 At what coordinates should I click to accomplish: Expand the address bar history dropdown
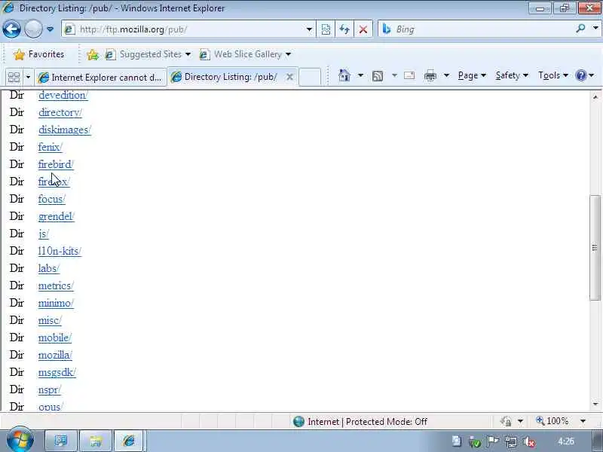point(309,29)
